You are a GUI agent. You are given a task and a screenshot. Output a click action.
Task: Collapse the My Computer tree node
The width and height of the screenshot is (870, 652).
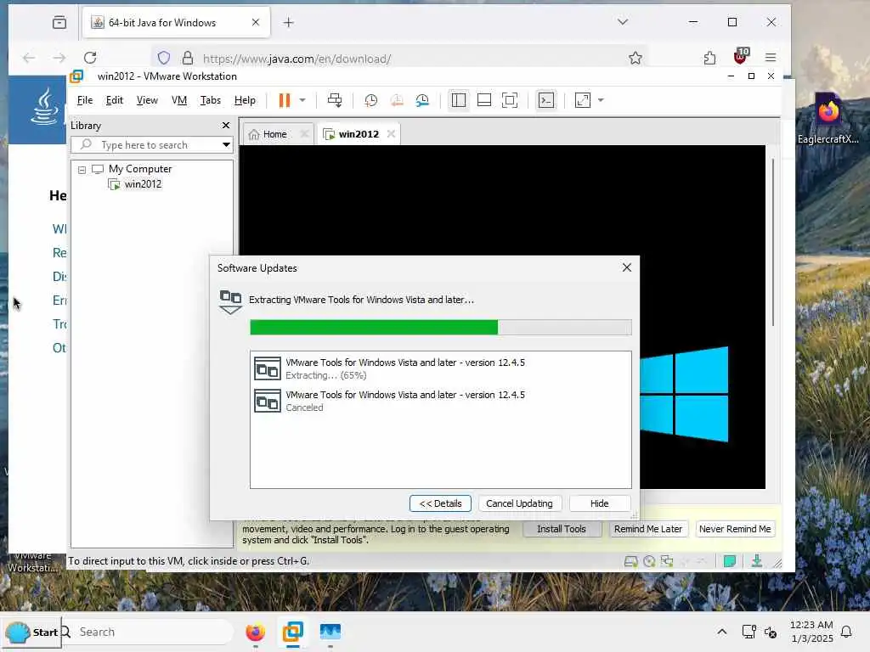point(82,170)
